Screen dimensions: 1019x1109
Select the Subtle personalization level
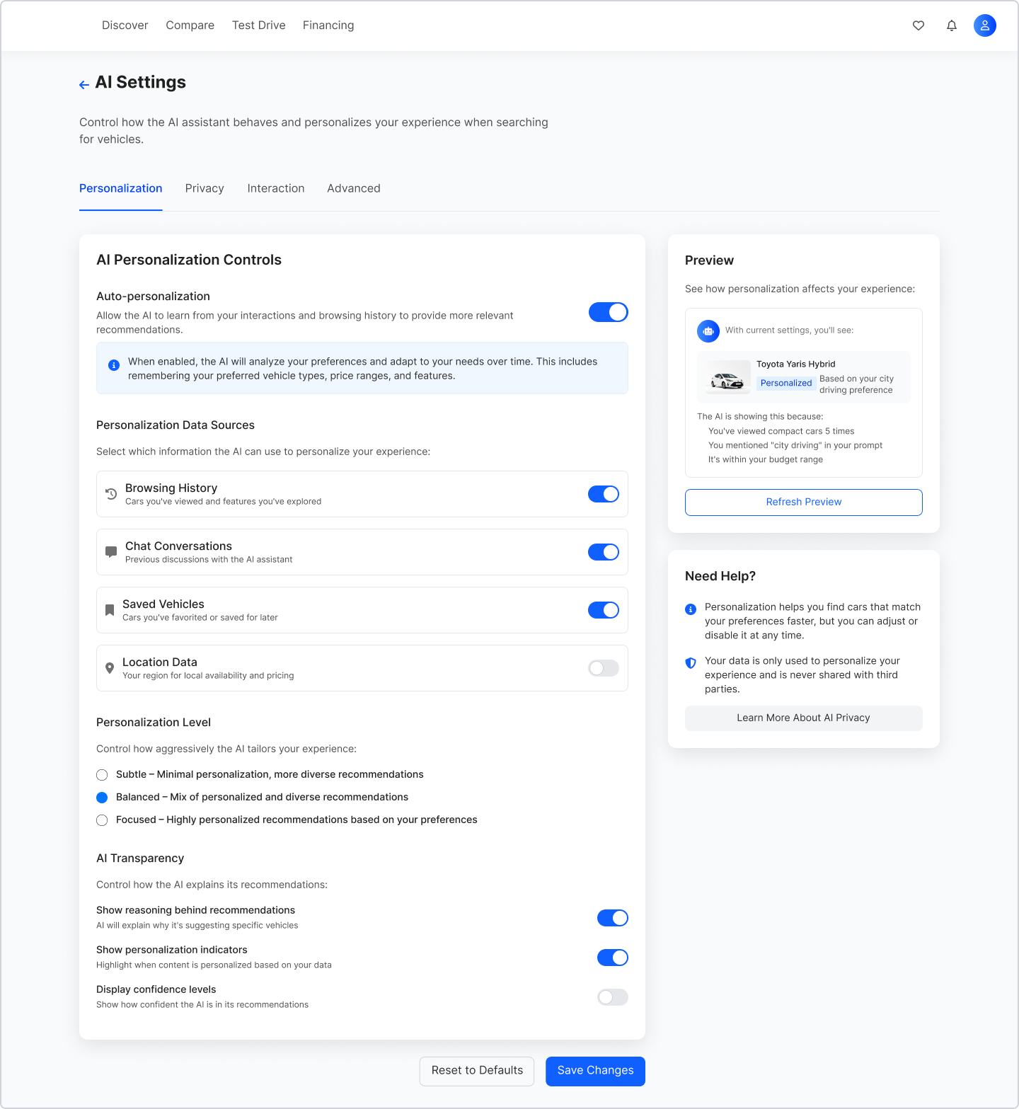pos(102,775)
